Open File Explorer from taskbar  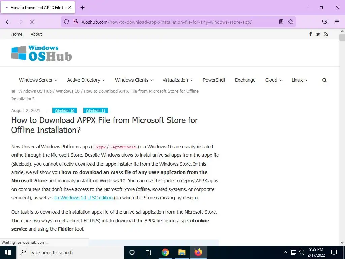pos(182,252)
